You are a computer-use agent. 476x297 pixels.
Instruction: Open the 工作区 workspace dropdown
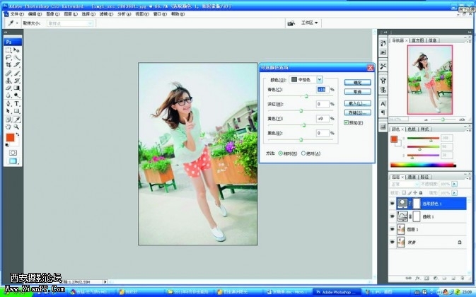click(309, 23)
